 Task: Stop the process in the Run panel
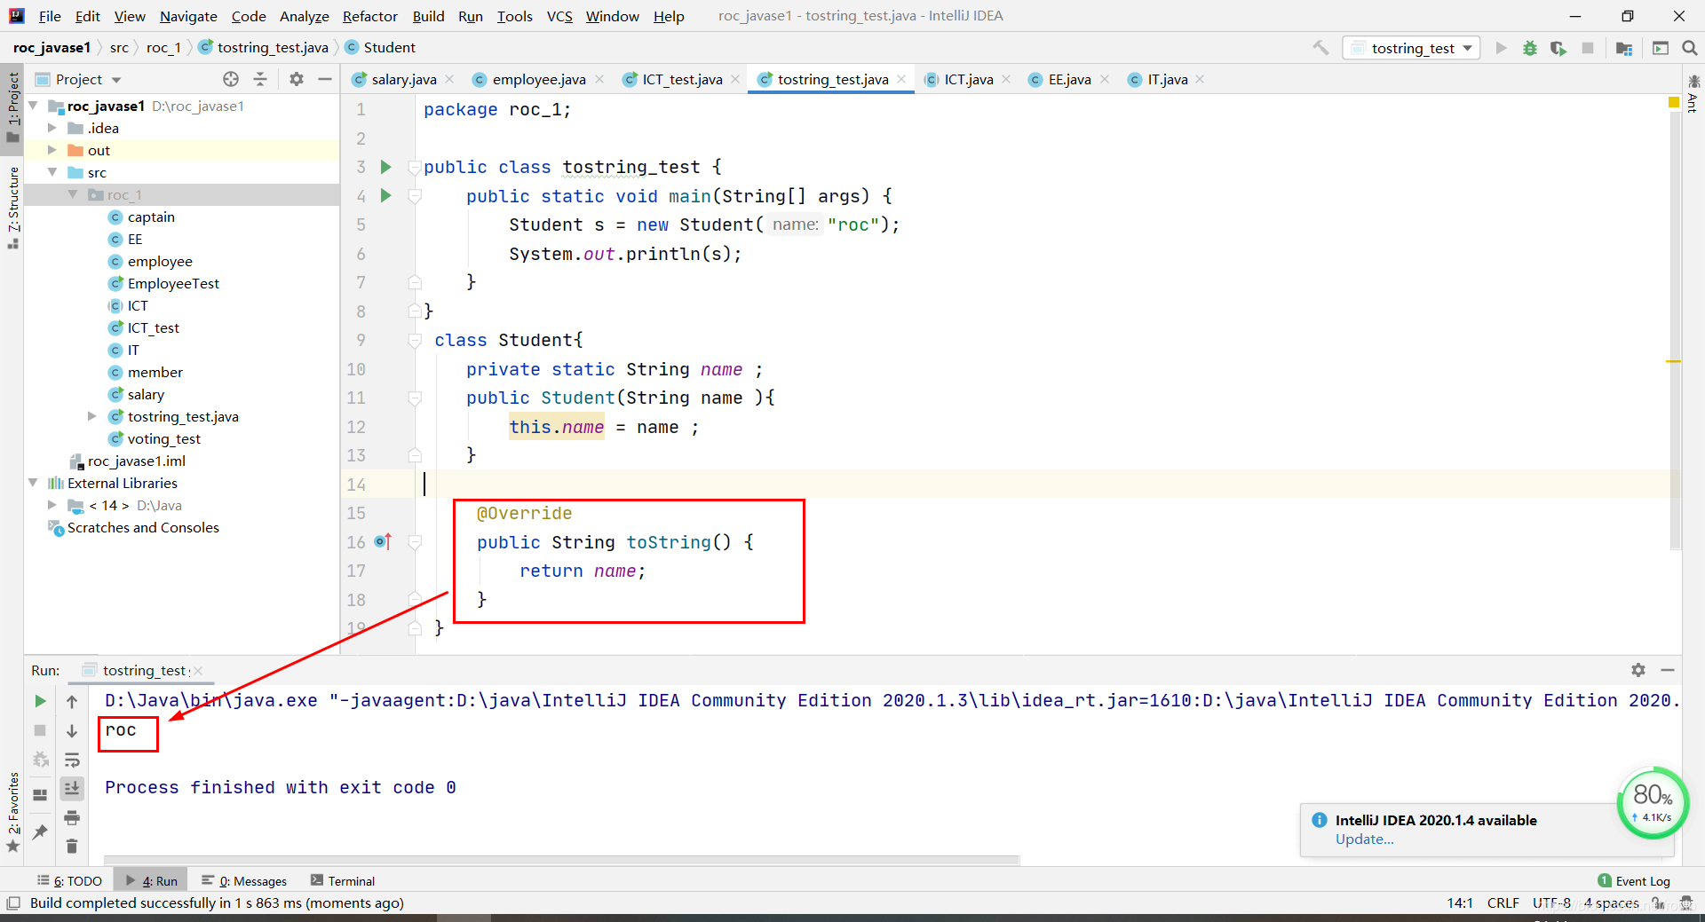[x=40, y=730]
